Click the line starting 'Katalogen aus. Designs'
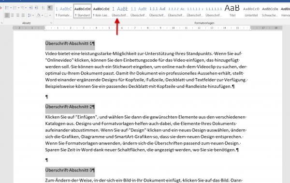 click(141, 124)
